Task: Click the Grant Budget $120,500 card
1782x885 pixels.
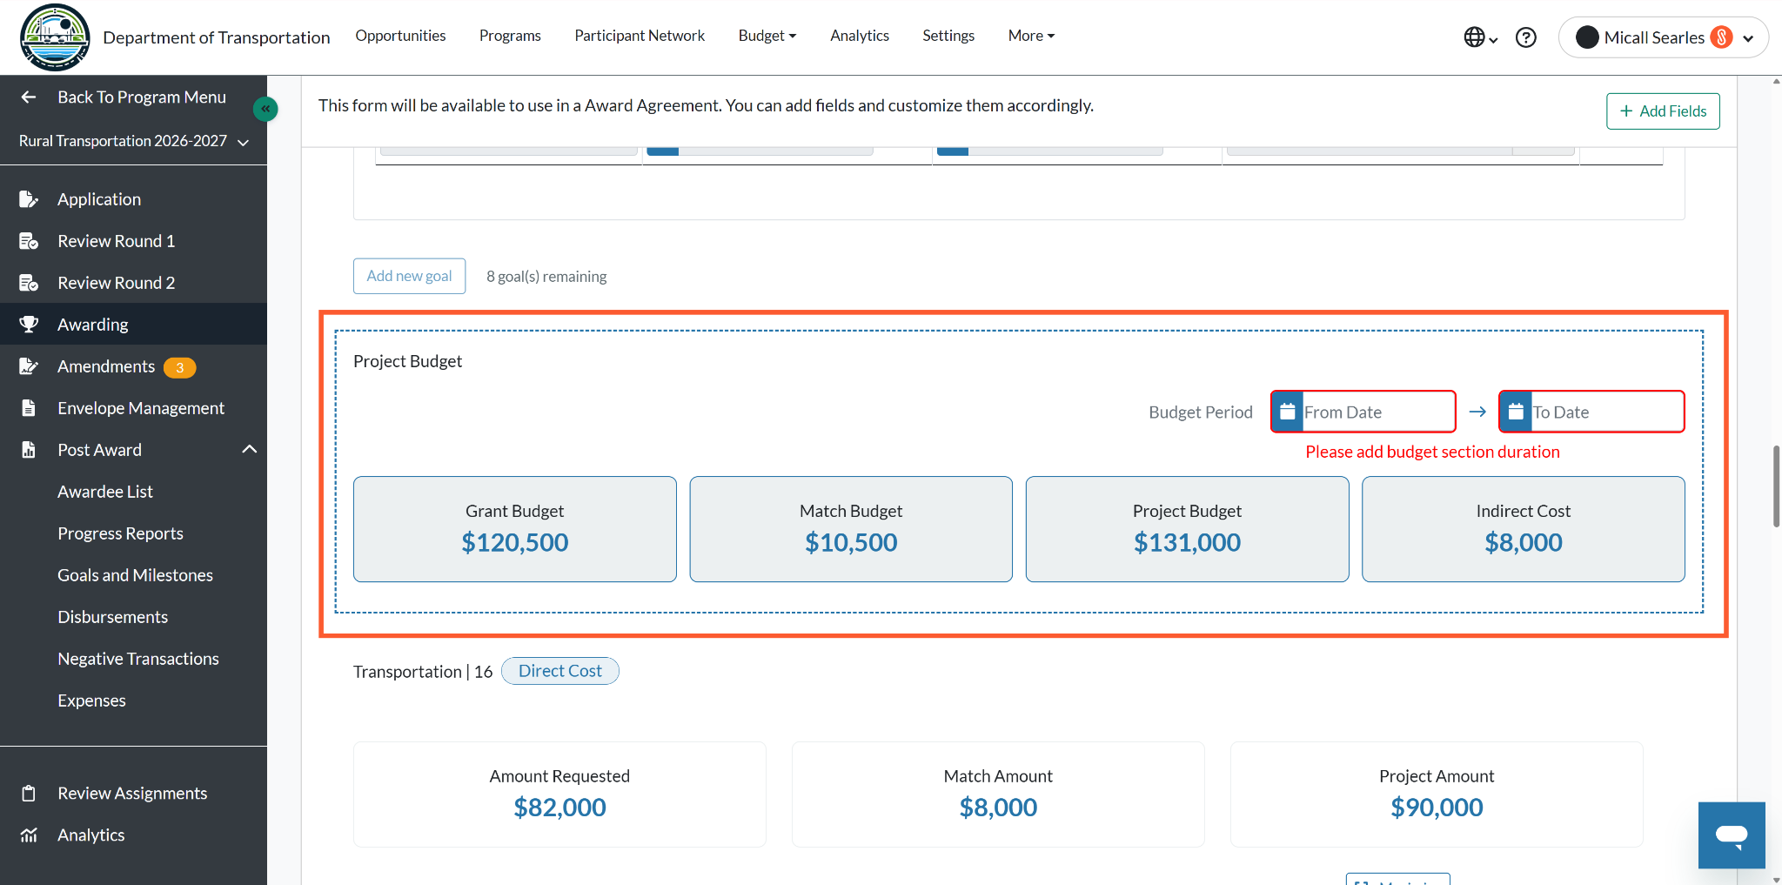Action: (x=515, y=529)
